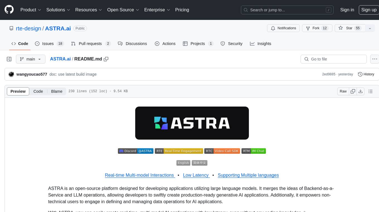Switch to the Issues tab
This screenshot has height=212, width=379.
49,44
